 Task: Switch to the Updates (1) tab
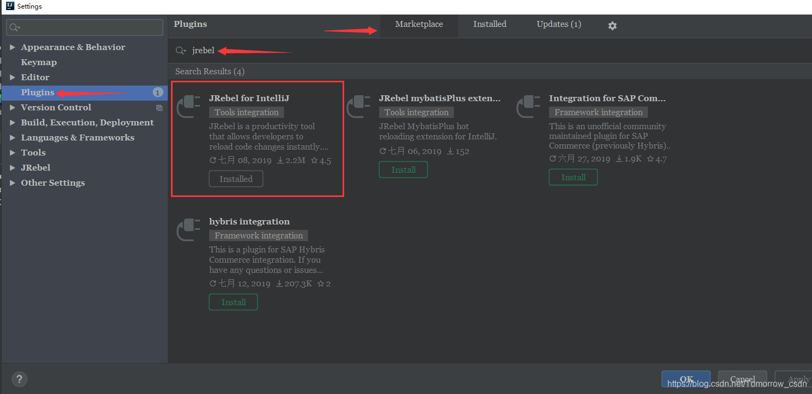559,24
